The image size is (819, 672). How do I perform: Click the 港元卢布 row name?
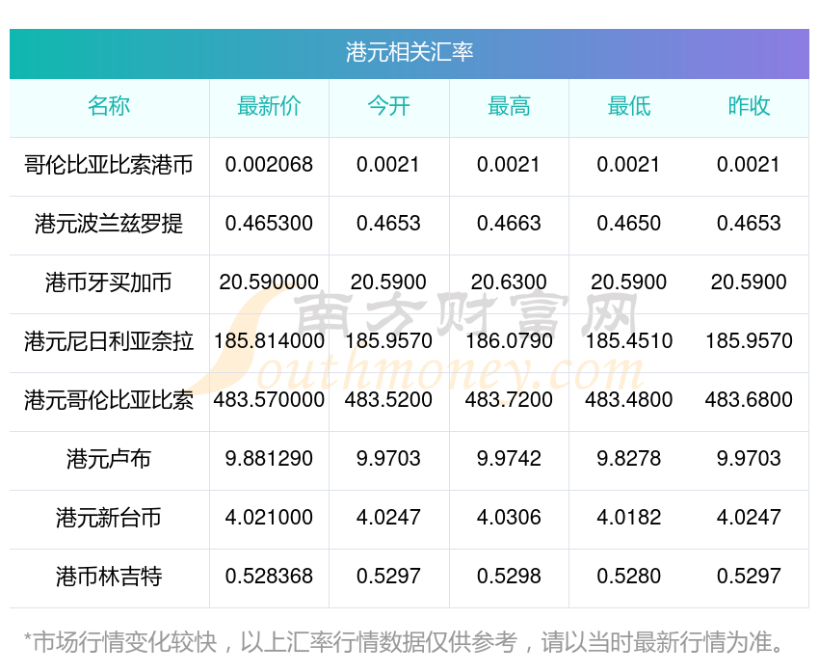[109, 459]
